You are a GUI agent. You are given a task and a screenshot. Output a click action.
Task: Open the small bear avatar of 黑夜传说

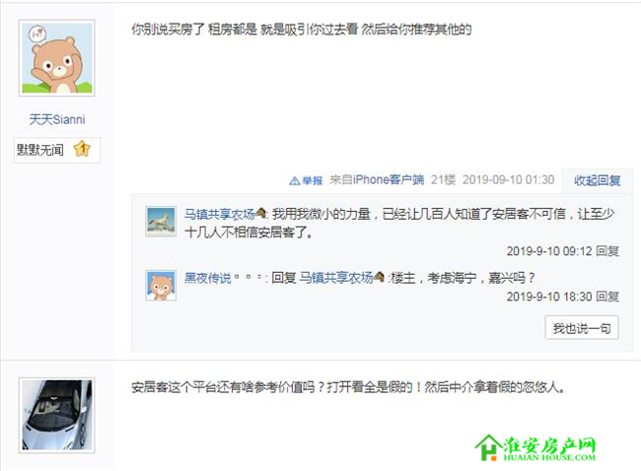point(161,285)
